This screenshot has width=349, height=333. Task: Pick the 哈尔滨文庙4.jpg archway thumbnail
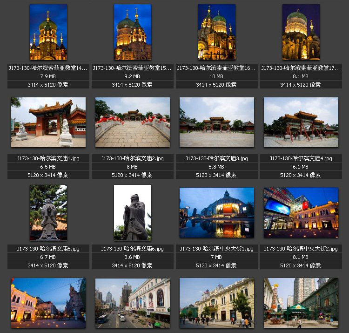pyautogui.click(x=301, y=122)
